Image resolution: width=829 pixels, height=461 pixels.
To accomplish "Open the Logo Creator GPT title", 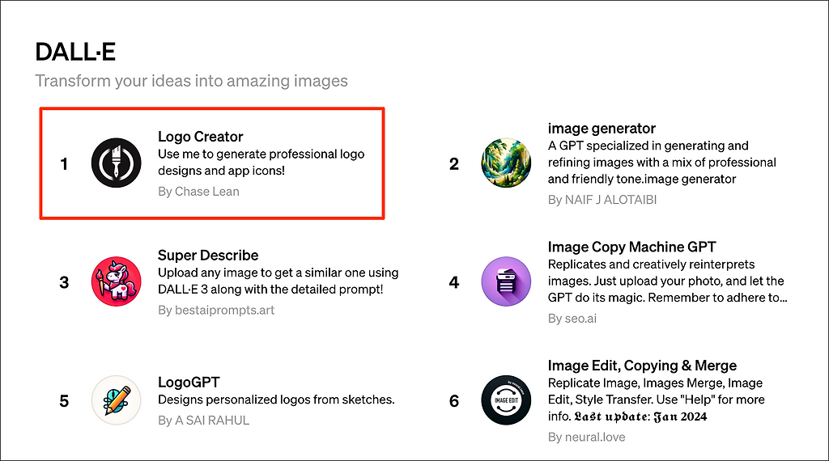I will pyautogui.click(x=200, y=137).
